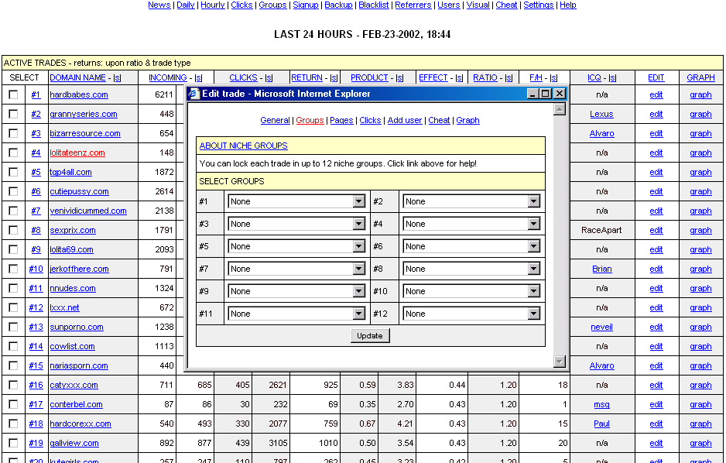Expand the group #9 select list
726x463 pixels.
pos(296,291)
